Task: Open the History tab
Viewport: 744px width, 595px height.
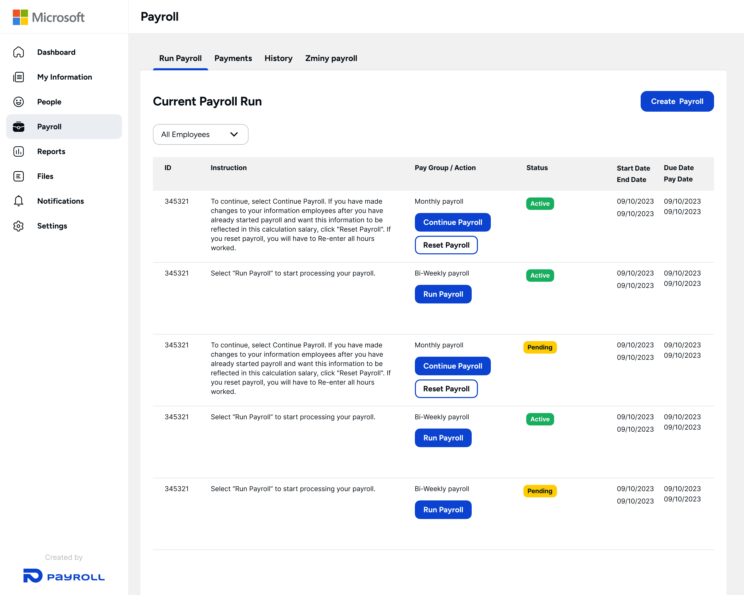Action: click(278, 58)
